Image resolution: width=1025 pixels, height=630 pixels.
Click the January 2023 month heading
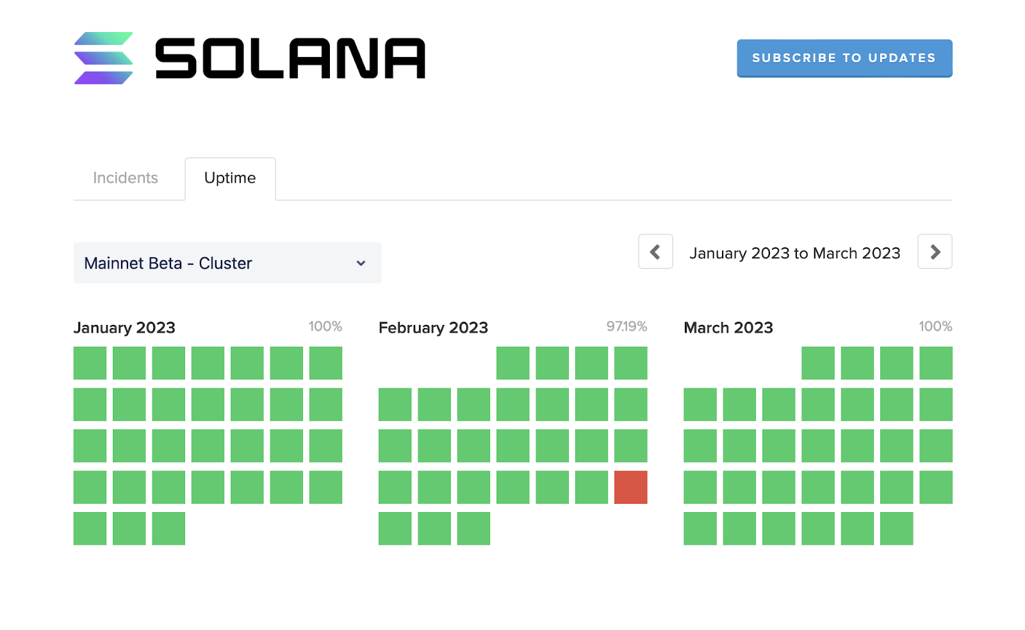[124, 327]
